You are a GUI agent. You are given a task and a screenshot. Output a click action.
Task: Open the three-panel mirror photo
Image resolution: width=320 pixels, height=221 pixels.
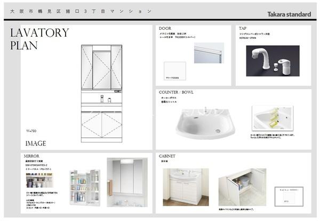tap(127, 182)
